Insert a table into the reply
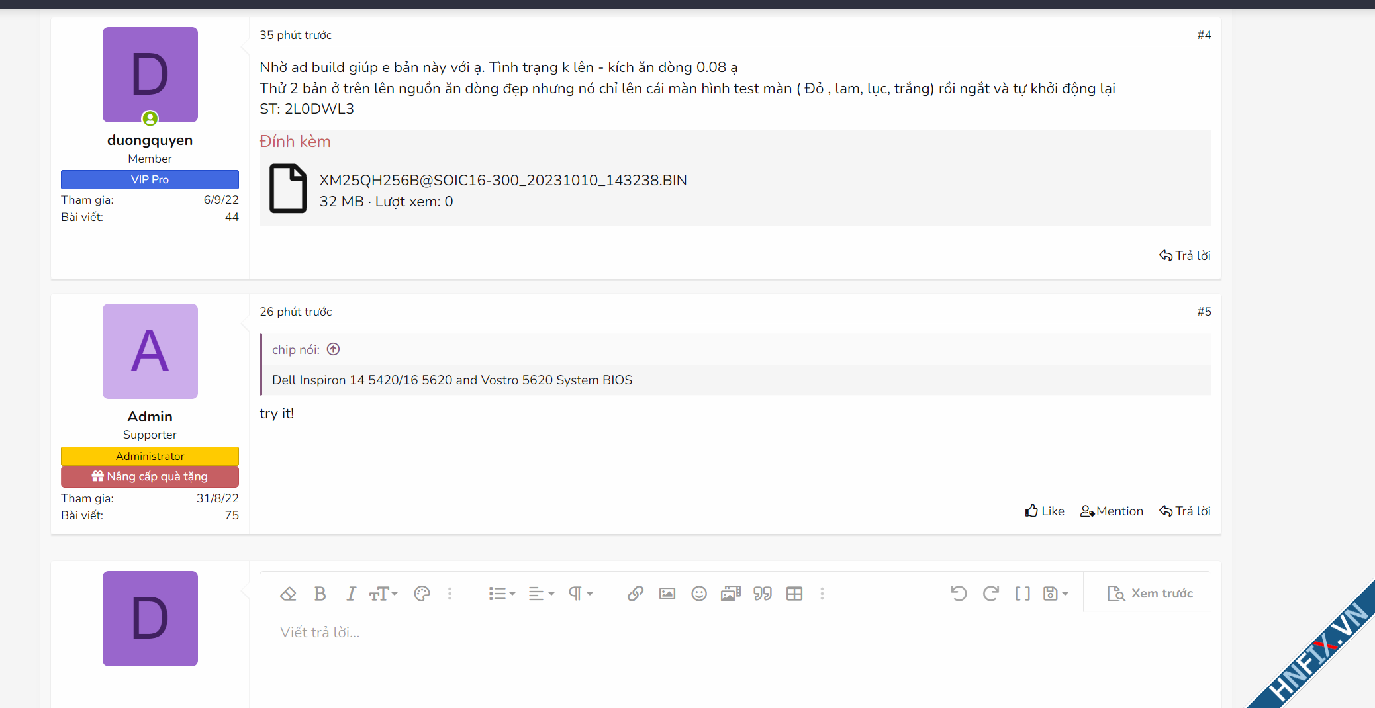Viewport: 1375px width, 708px height. point(794,594)
